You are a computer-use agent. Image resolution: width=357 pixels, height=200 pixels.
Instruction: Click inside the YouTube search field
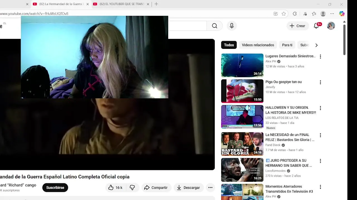[x=187, y=26]
